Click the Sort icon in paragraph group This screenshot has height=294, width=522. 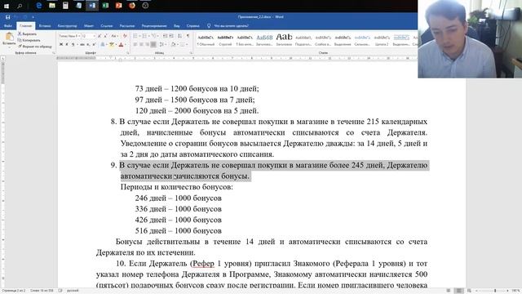[x=179, y=36]
